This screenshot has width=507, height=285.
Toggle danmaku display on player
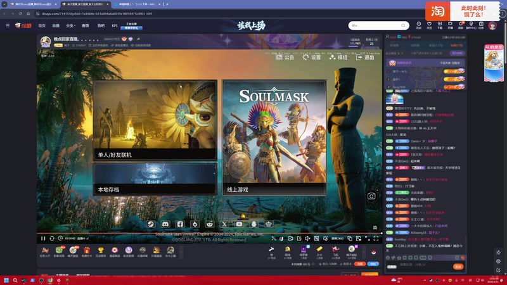[x=316, y=239]
